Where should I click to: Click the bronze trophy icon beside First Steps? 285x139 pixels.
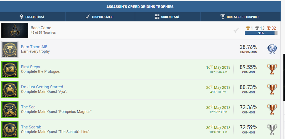pyautogui.click(x=272, y=69)
